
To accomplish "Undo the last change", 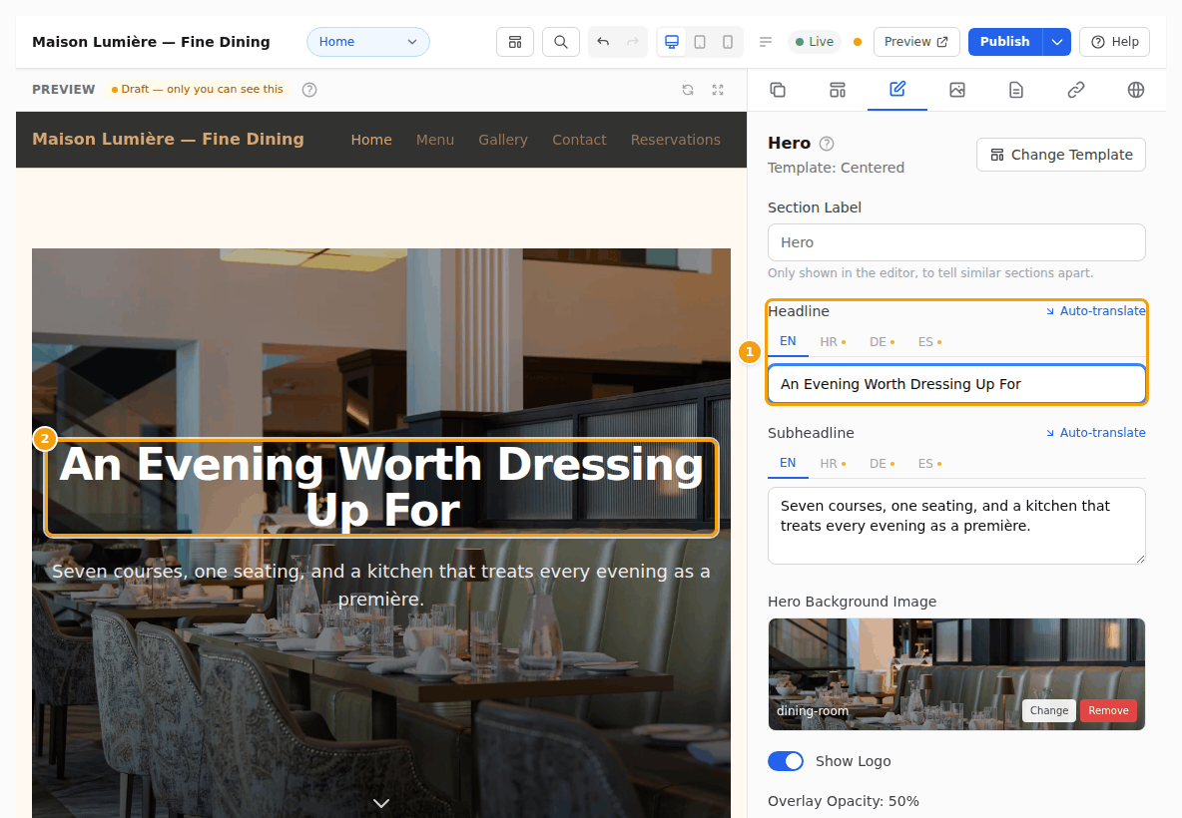I will point(603,42).
